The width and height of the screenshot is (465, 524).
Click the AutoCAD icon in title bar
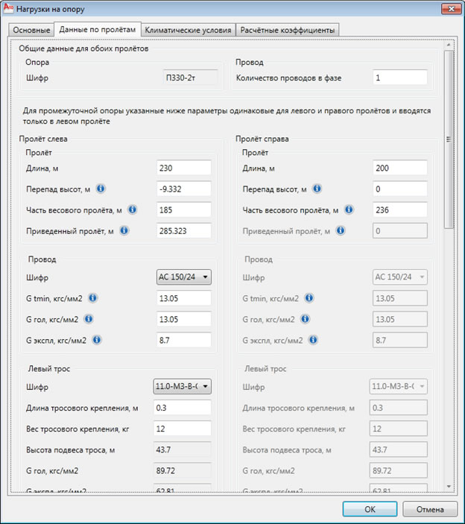coord(8,8)
